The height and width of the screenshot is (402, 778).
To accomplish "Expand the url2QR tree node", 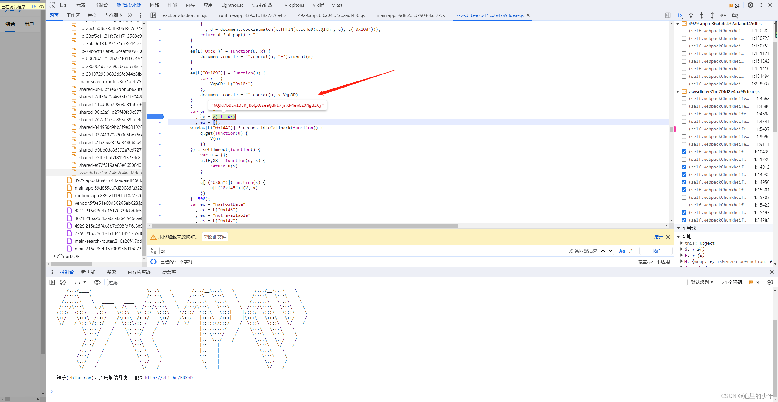I will 55,256.
